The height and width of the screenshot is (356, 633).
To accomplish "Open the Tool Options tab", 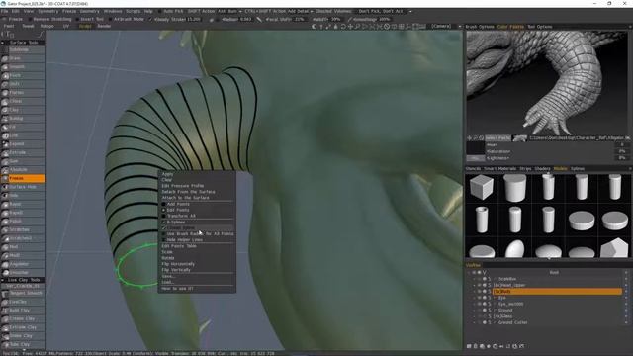I will click(x=539, y=27).
